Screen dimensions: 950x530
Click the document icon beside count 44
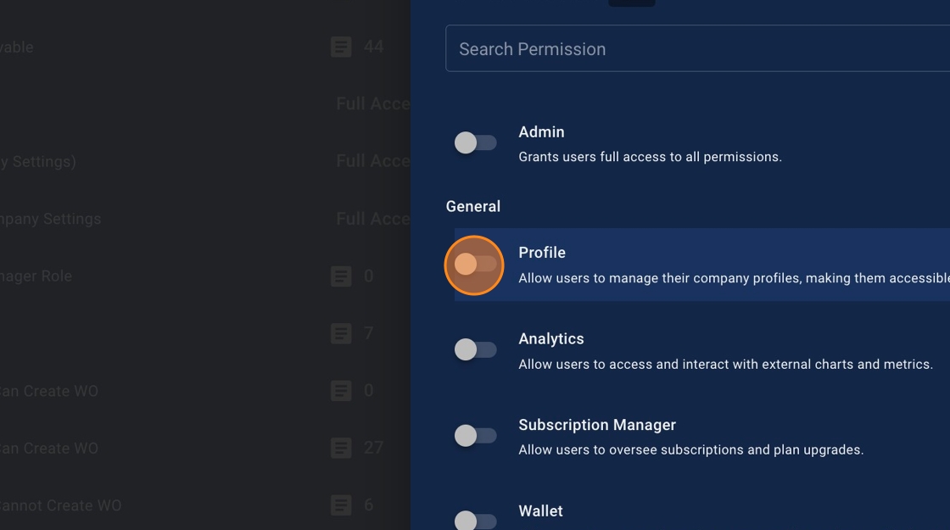(341, 47)
